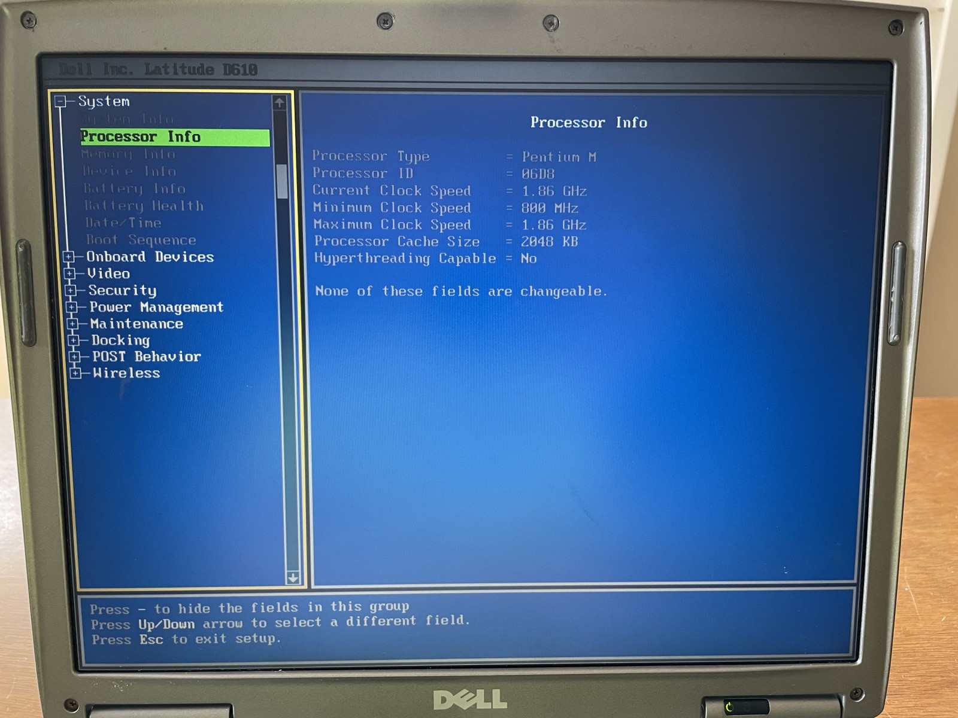Click the 'None of these fields are changeable' note
The height and width of the screenshot is (718, 958).
pos(461,291)
